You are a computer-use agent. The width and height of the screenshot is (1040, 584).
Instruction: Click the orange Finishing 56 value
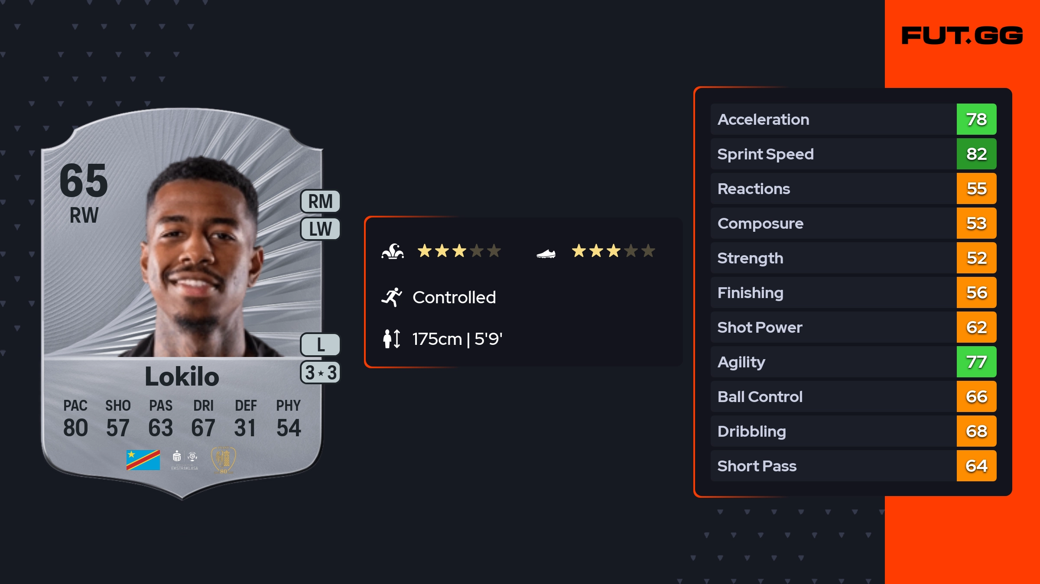click(x=976, y=292)
